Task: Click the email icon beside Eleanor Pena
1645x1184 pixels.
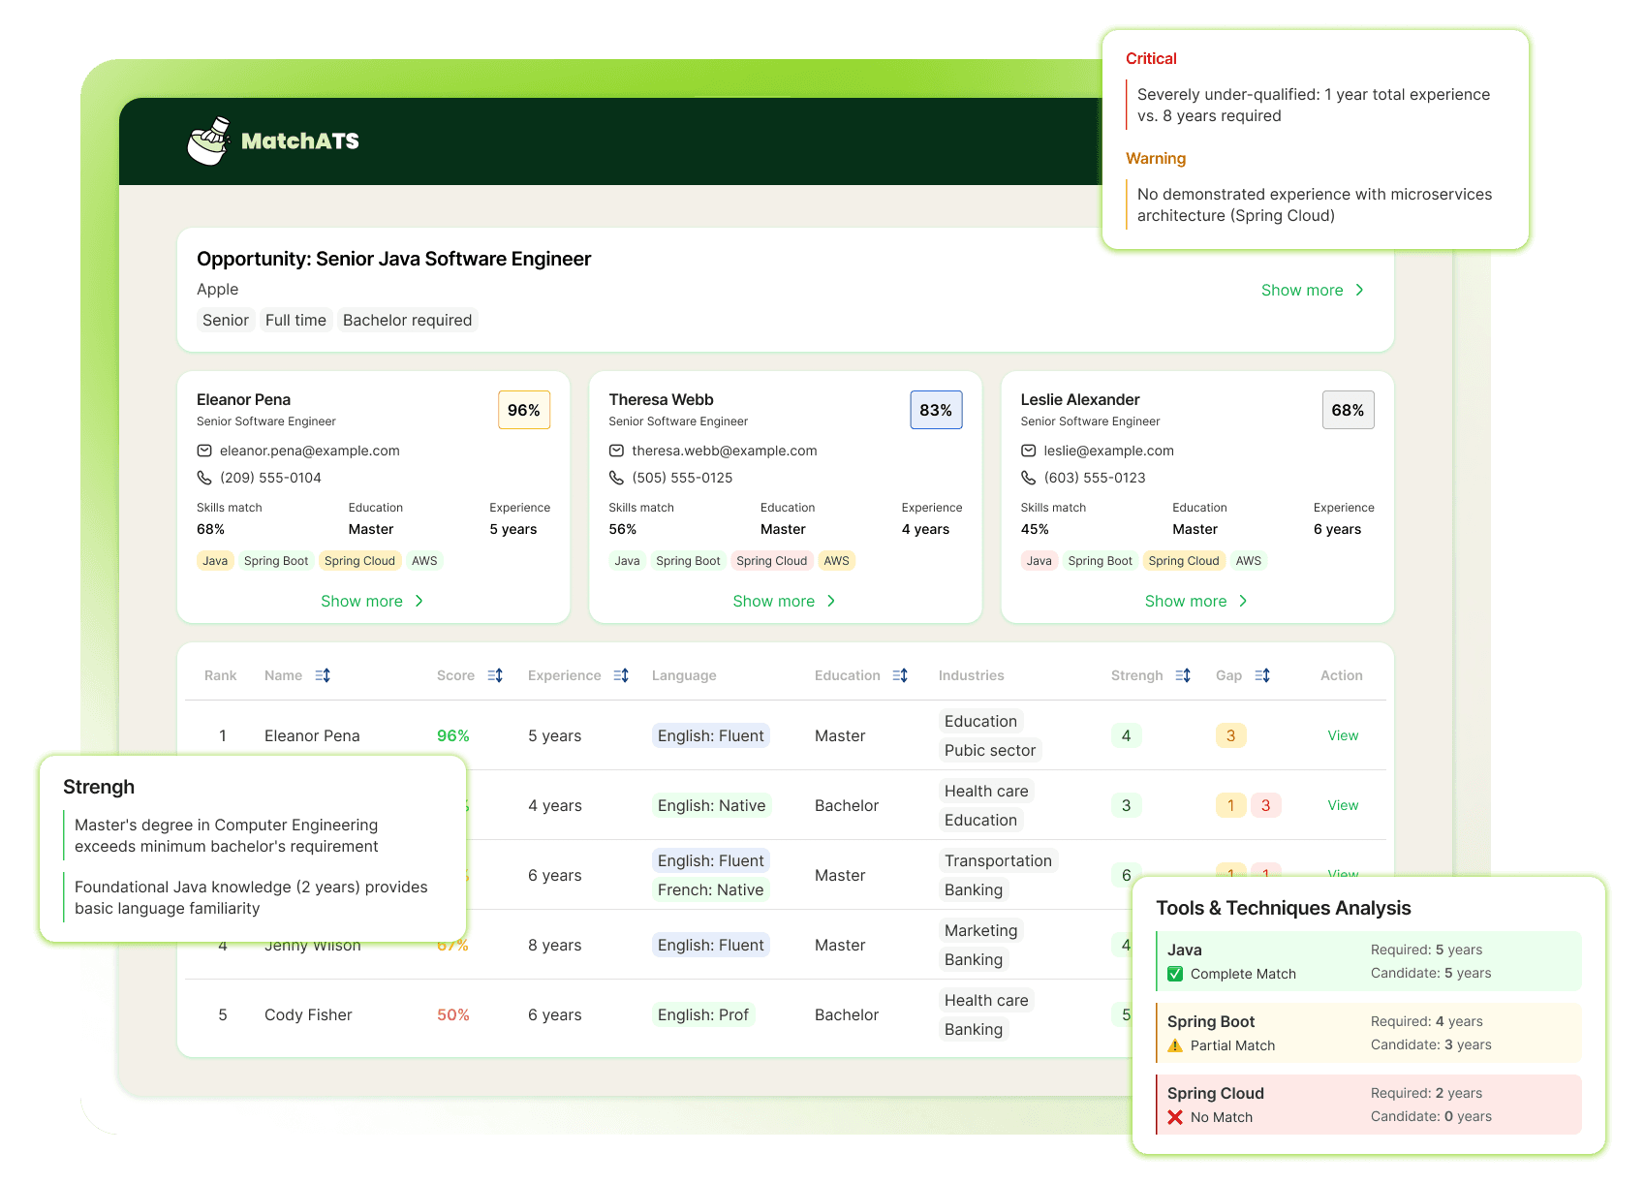Action: click(204, 450)
